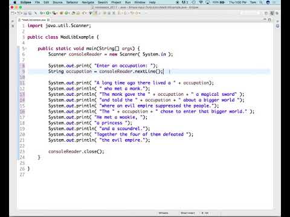
Task: Click the "and a scoundrel." string
Action: [x=122, y=128]
